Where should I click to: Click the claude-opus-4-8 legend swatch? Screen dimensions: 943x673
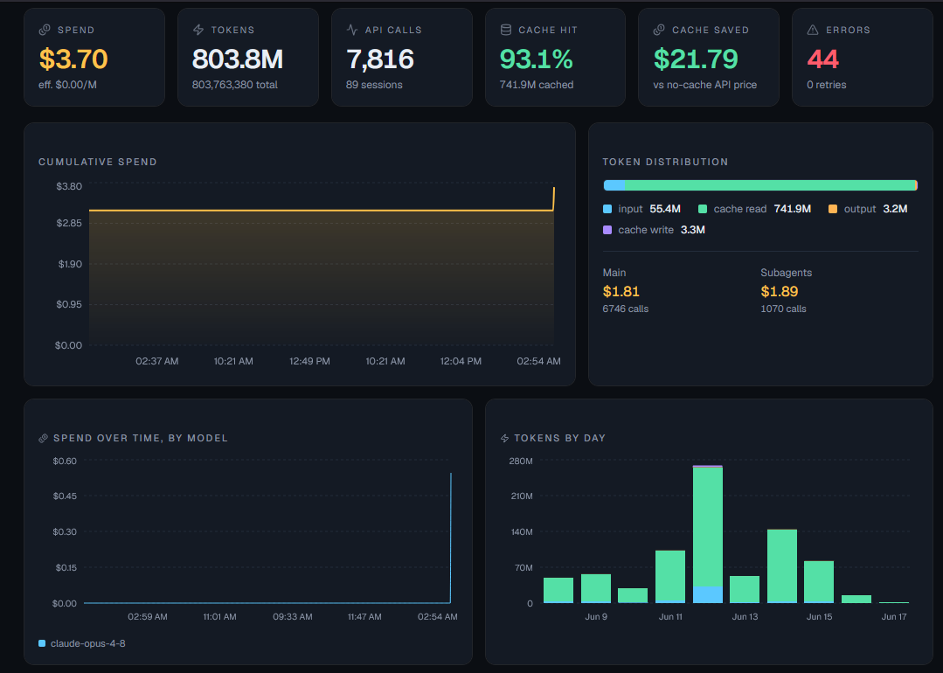[x=42, y=643]
